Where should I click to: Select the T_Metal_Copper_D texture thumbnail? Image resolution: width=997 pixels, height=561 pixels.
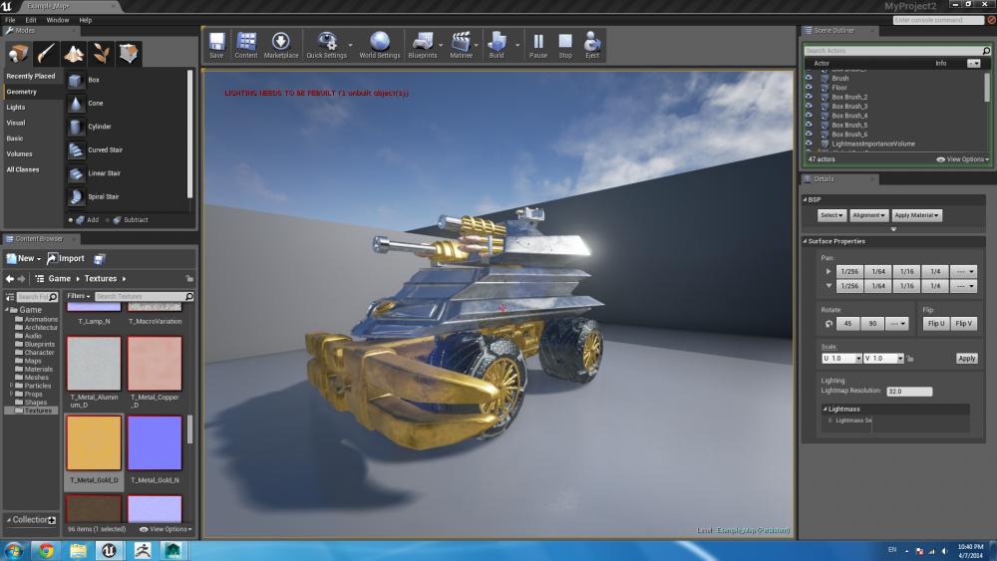(x=155, y=364)
